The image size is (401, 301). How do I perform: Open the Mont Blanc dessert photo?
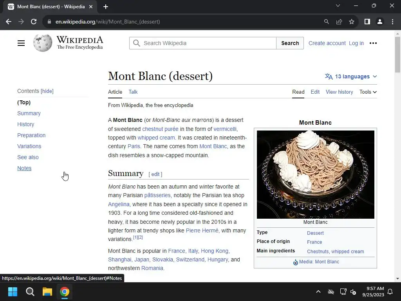[315, 174]
